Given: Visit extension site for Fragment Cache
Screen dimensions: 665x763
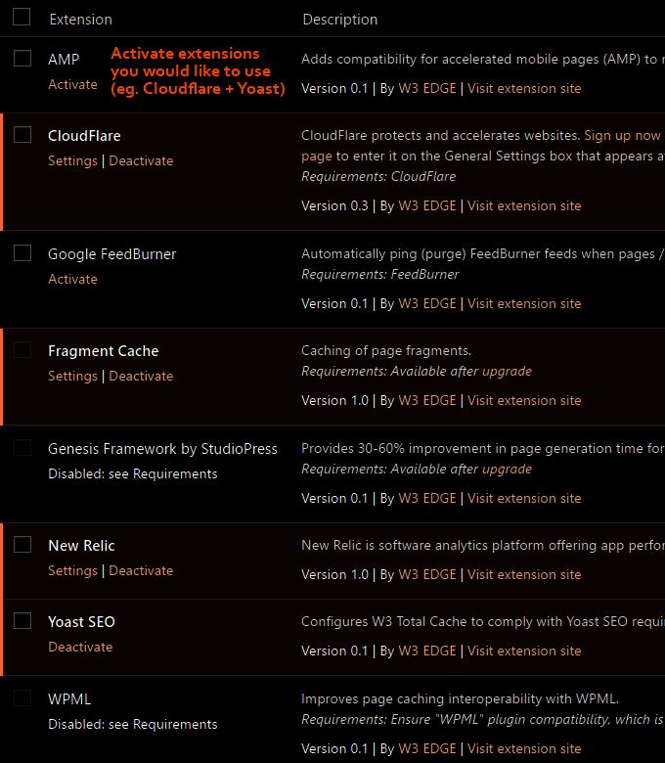Looking at the screenshot, I should [524, 400].
